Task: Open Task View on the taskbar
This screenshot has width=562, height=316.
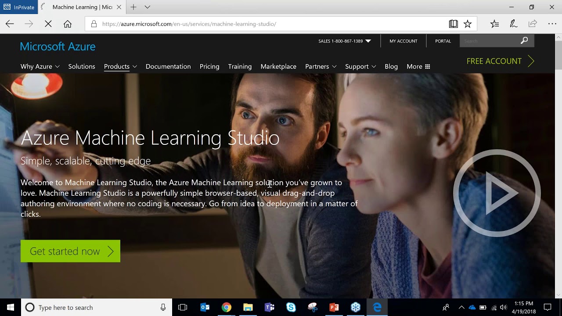Action: 183,307
